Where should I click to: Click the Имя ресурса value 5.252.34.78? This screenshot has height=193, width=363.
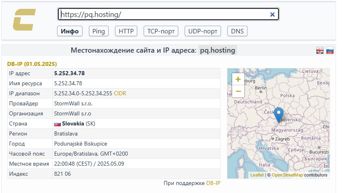[x=68, y=83]
